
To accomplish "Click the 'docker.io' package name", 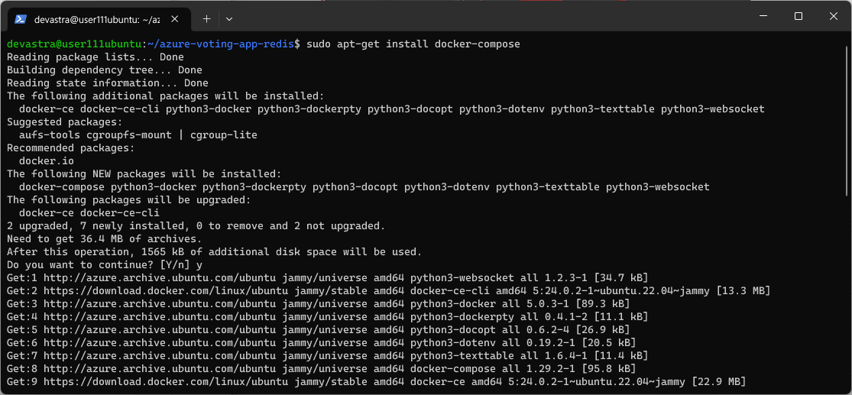I will 46,160.
